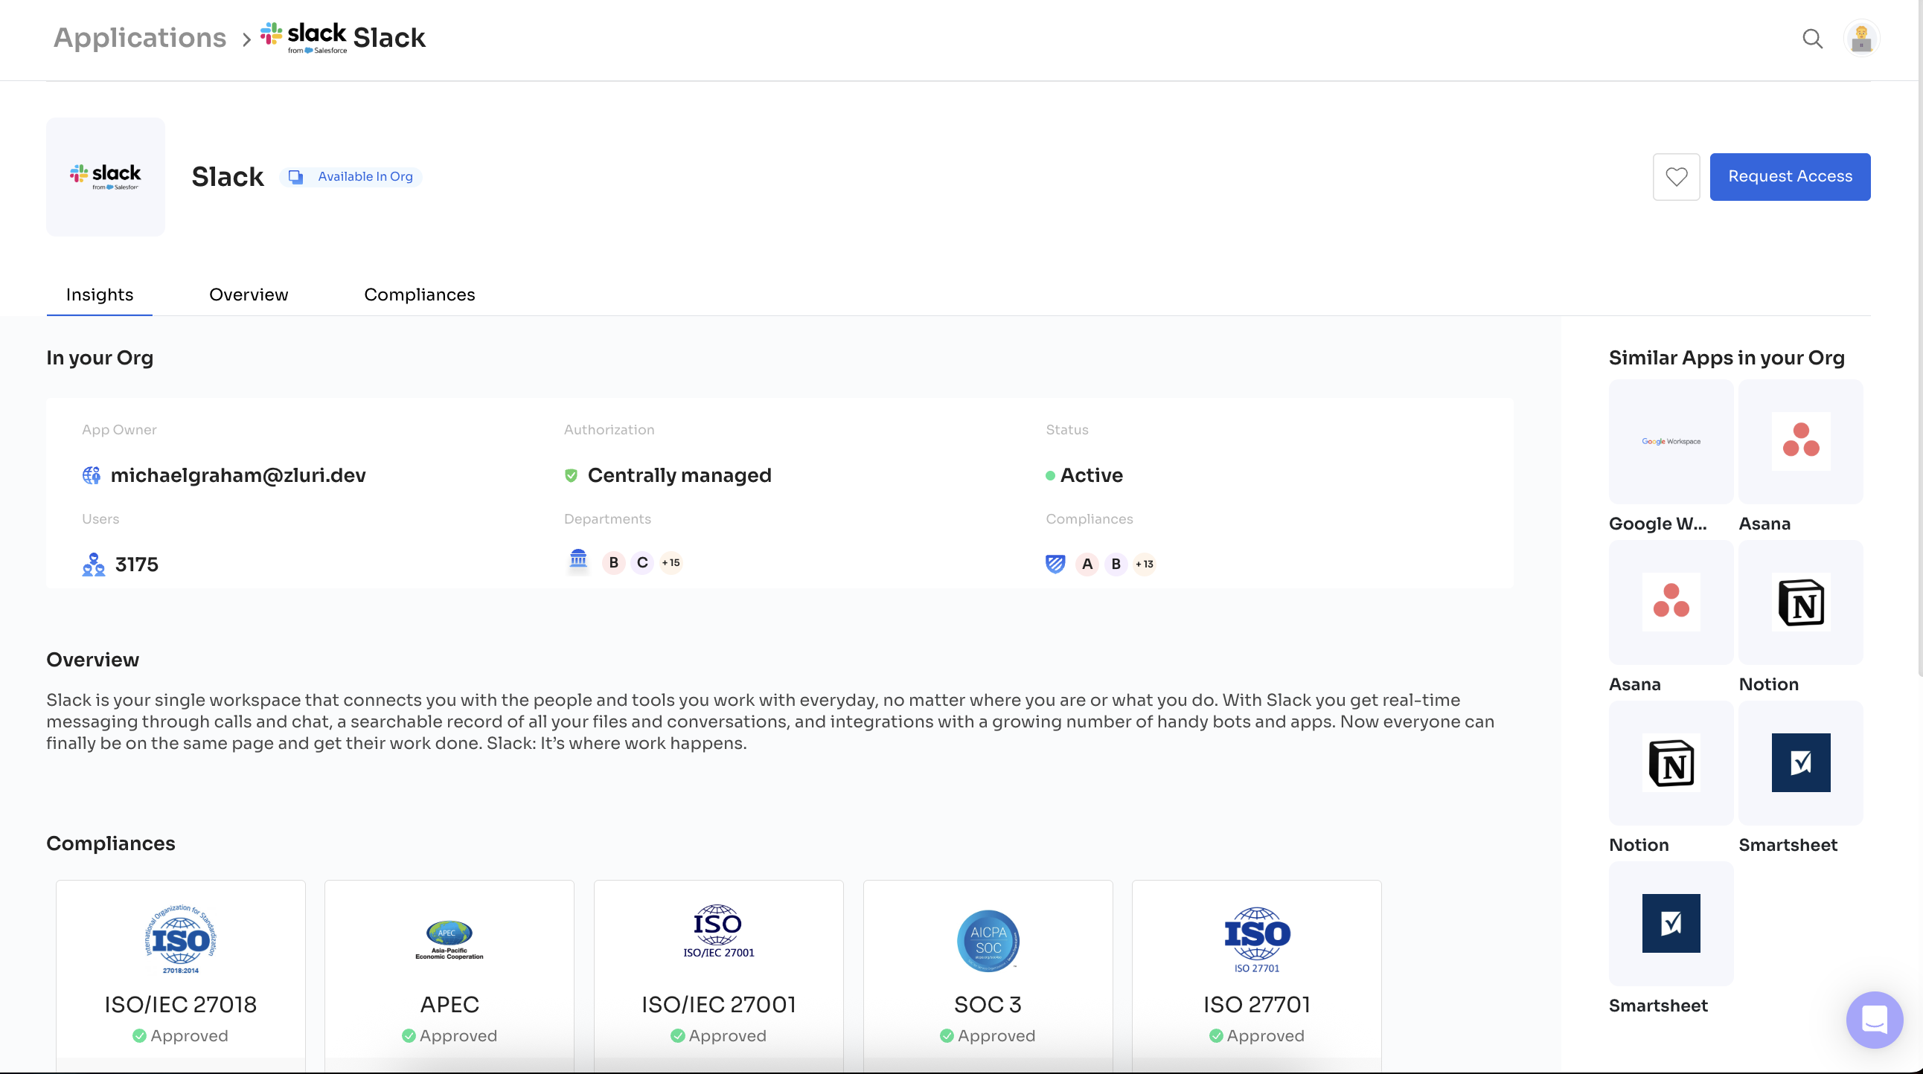Screen dimensions: 1923x1074
Task: Click the app owner globe icon
Action: pos(91,475)
